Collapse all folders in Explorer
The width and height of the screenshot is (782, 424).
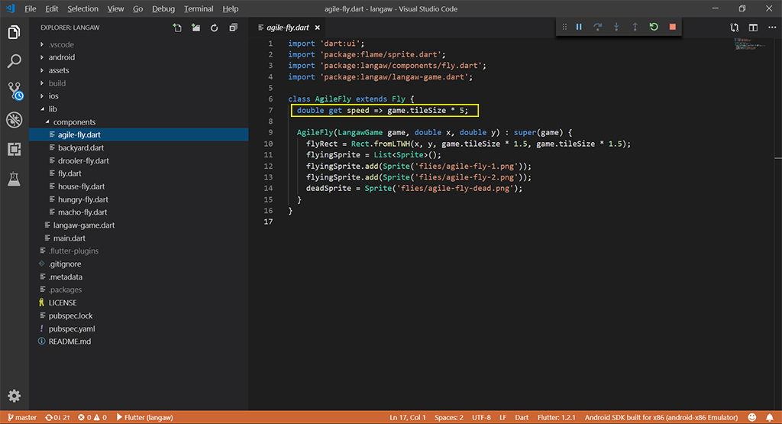[x=233, y=28]
